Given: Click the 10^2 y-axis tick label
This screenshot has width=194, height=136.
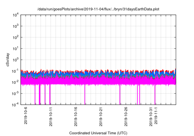Looking at the screenshot, I should 16,37.
